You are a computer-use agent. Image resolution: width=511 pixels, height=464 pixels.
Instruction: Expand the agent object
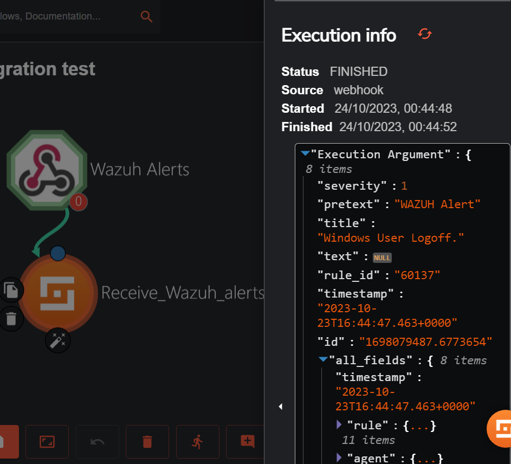(339, 457)
